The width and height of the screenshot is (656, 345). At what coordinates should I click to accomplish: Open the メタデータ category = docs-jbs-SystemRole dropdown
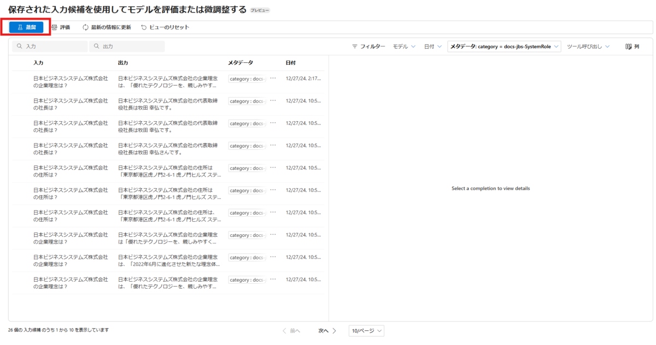pos(504,46)
